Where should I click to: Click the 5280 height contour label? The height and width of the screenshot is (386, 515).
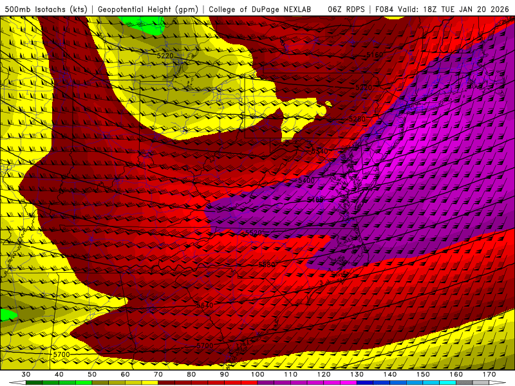coord(357,119)
